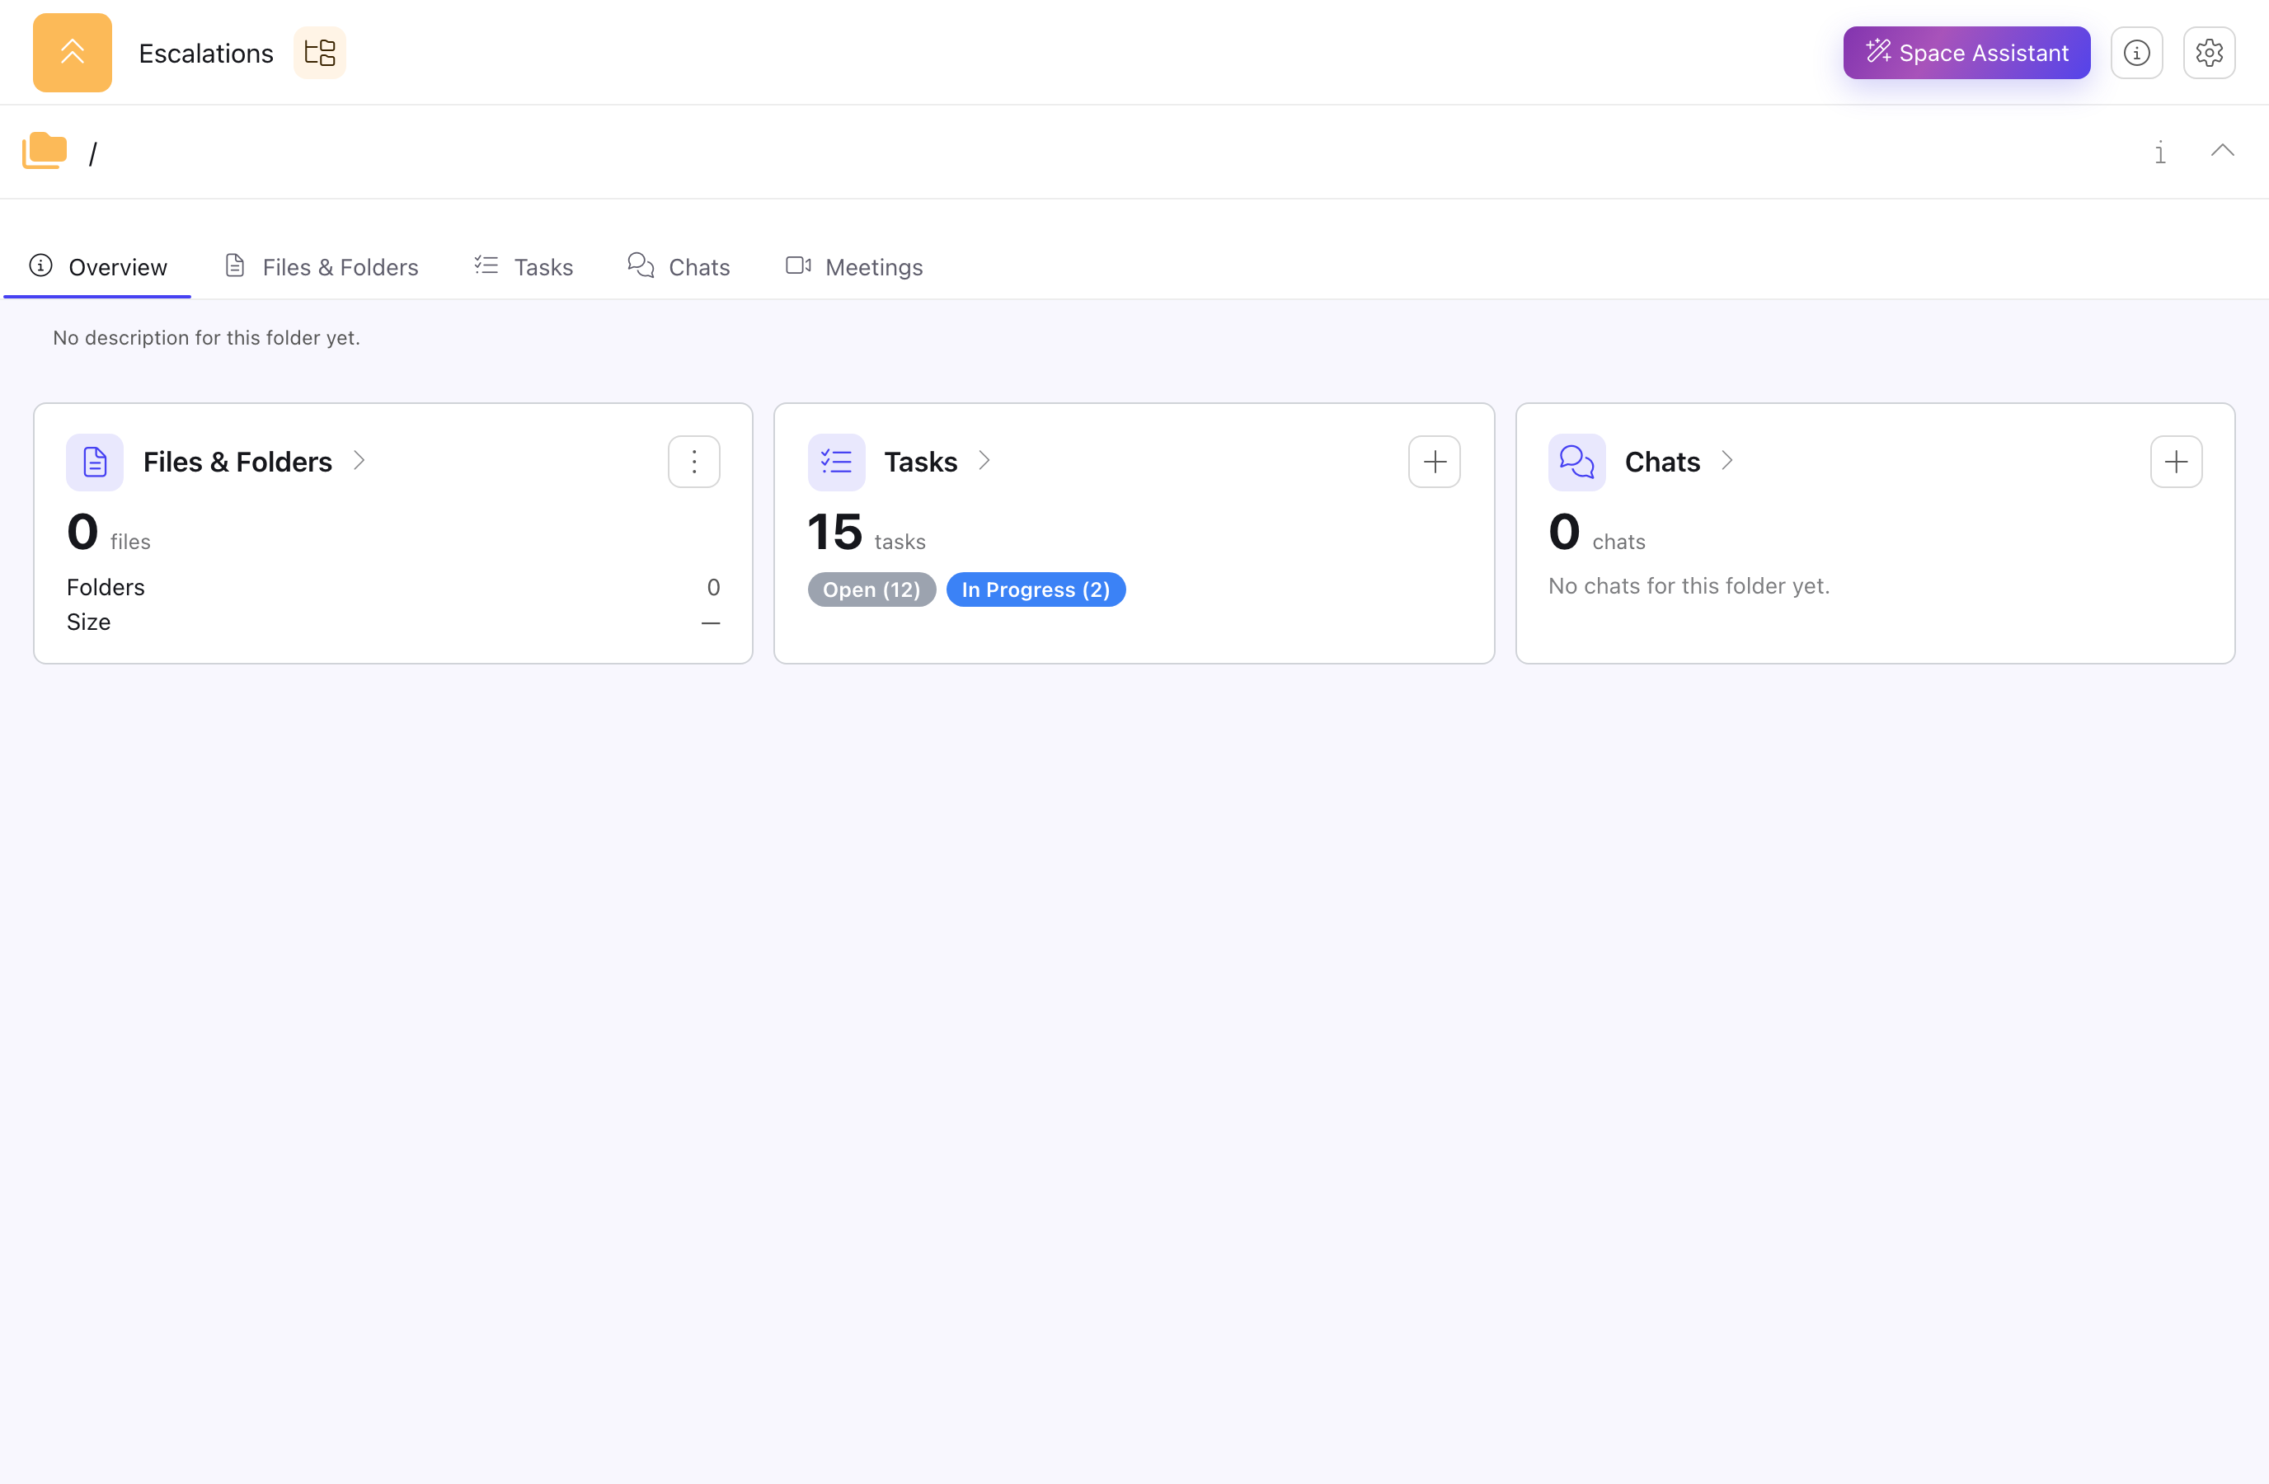Open the Chats card title link

(x=1661, y=463)
